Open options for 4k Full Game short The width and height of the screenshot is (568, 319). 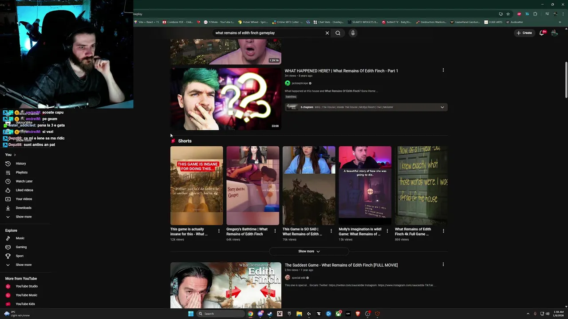click(x=443, y=231)
